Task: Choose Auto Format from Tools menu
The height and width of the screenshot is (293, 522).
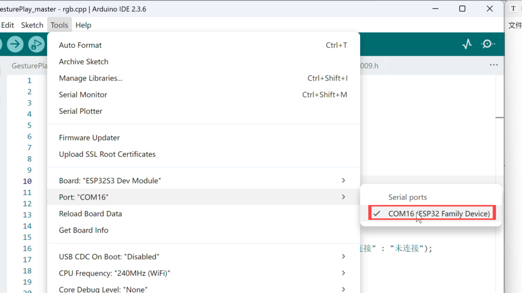Action: tap(203, 45)
